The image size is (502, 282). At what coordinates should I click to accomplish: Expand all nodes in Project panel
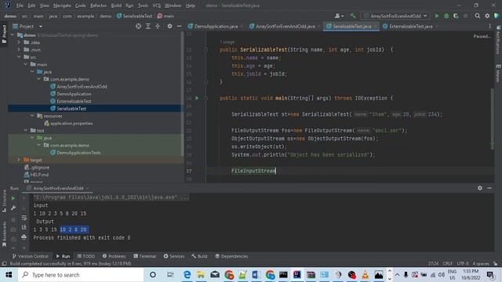148,26
